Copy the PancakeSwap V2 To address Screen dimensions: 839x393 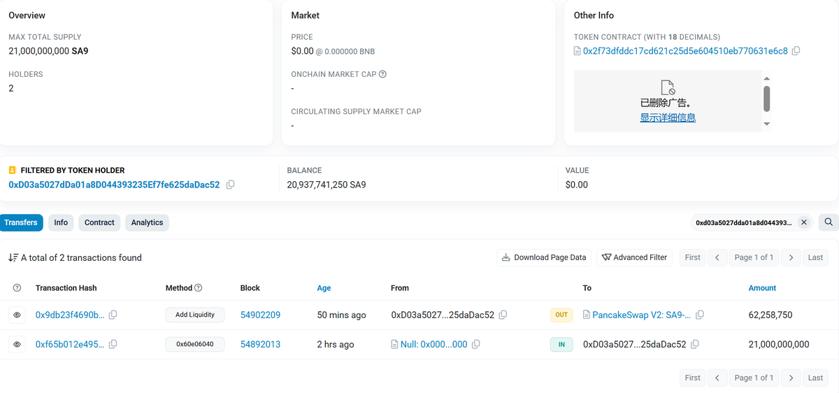[x=700, y=315]
